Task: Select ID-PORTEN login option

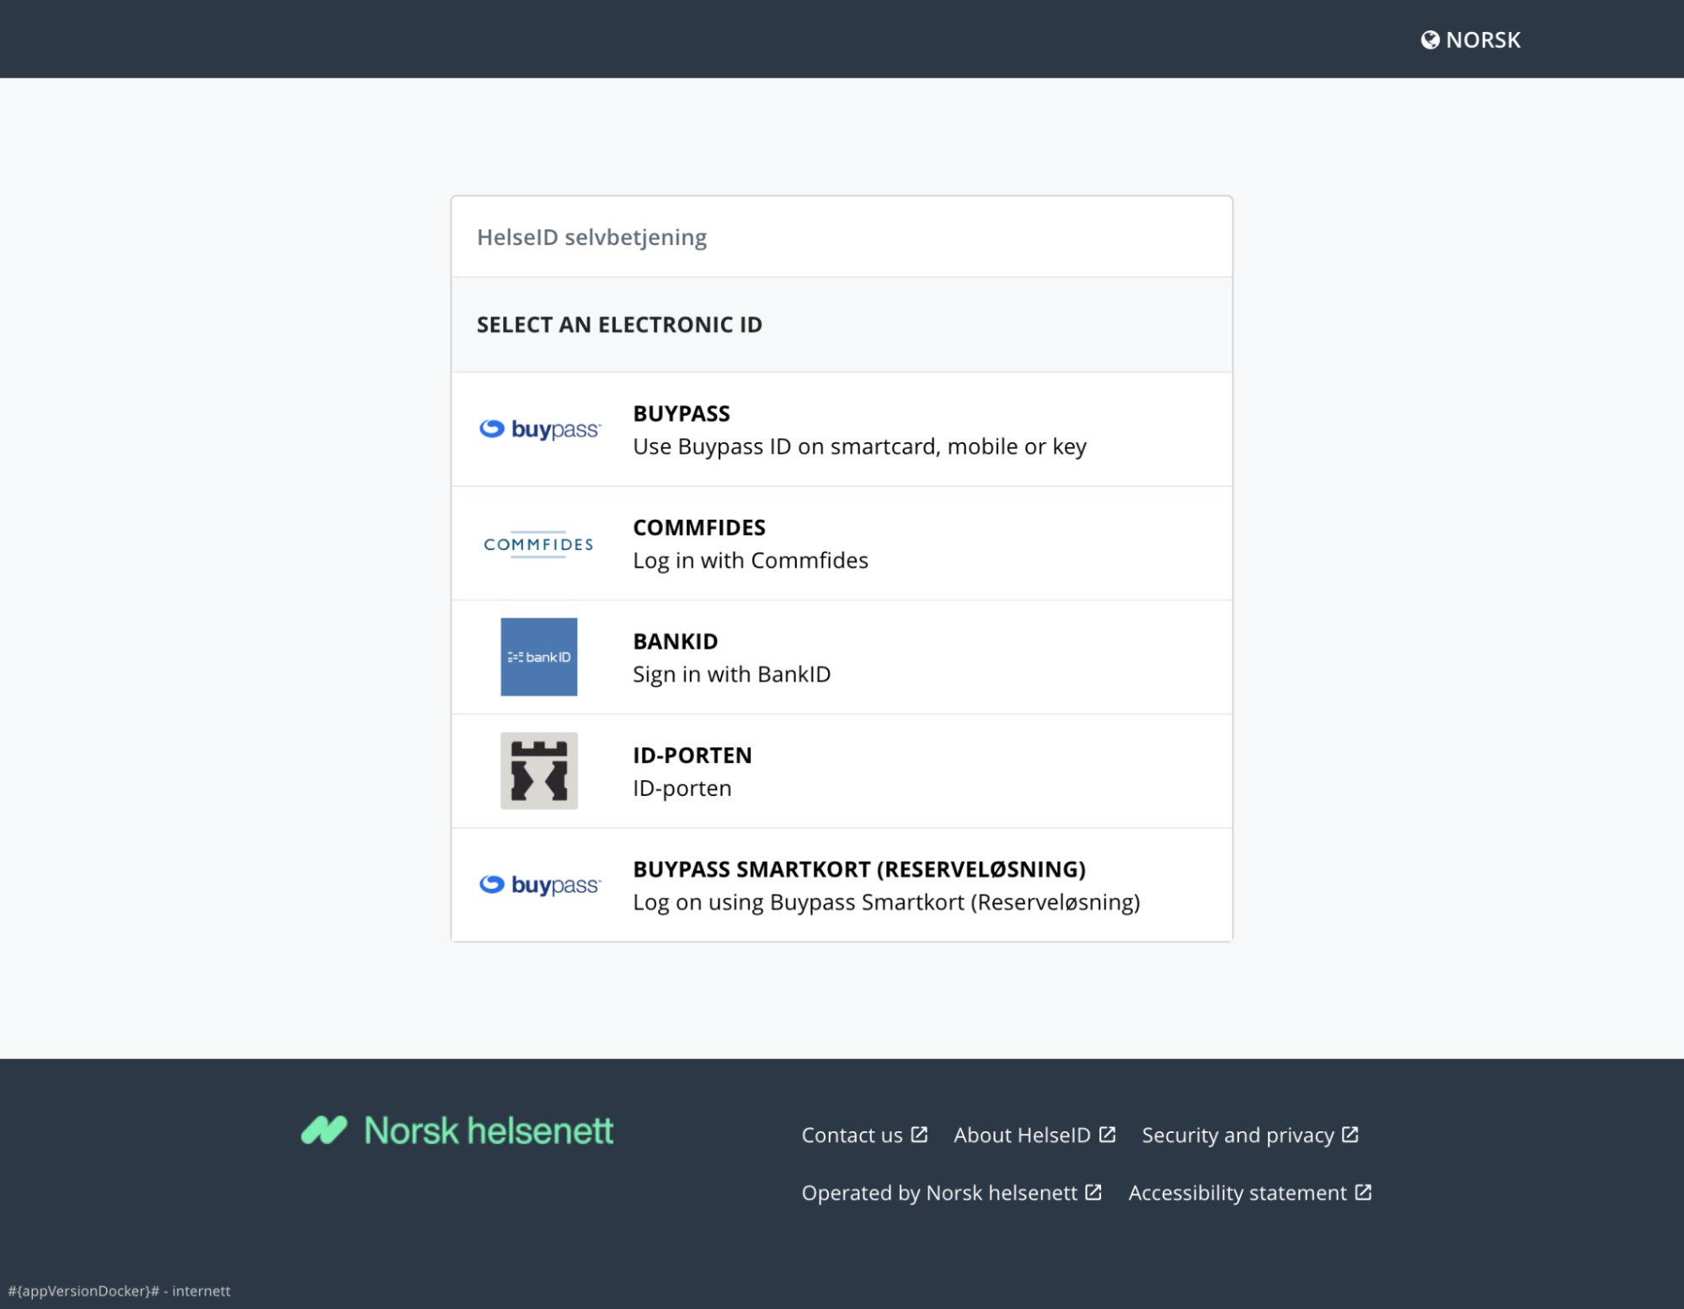Action: pyautogui.click(x=842, y=771)
